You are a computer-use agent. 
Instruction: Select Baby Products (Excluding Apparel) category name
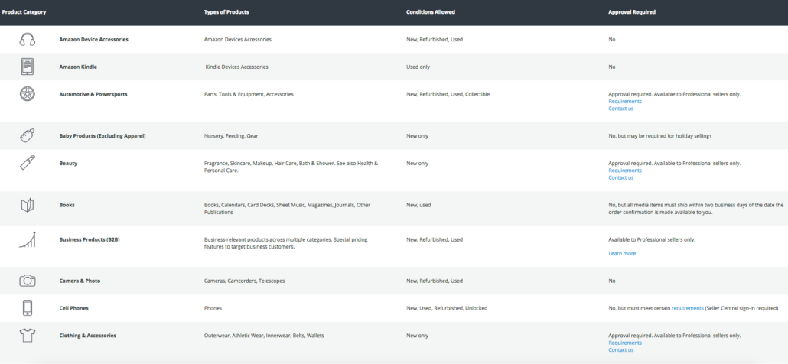pyautogui.click(x=103, y=136)
